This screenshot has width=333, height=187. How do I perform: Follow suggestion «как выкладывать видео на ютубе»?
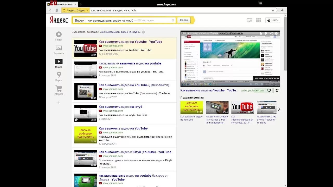[120, 32]
